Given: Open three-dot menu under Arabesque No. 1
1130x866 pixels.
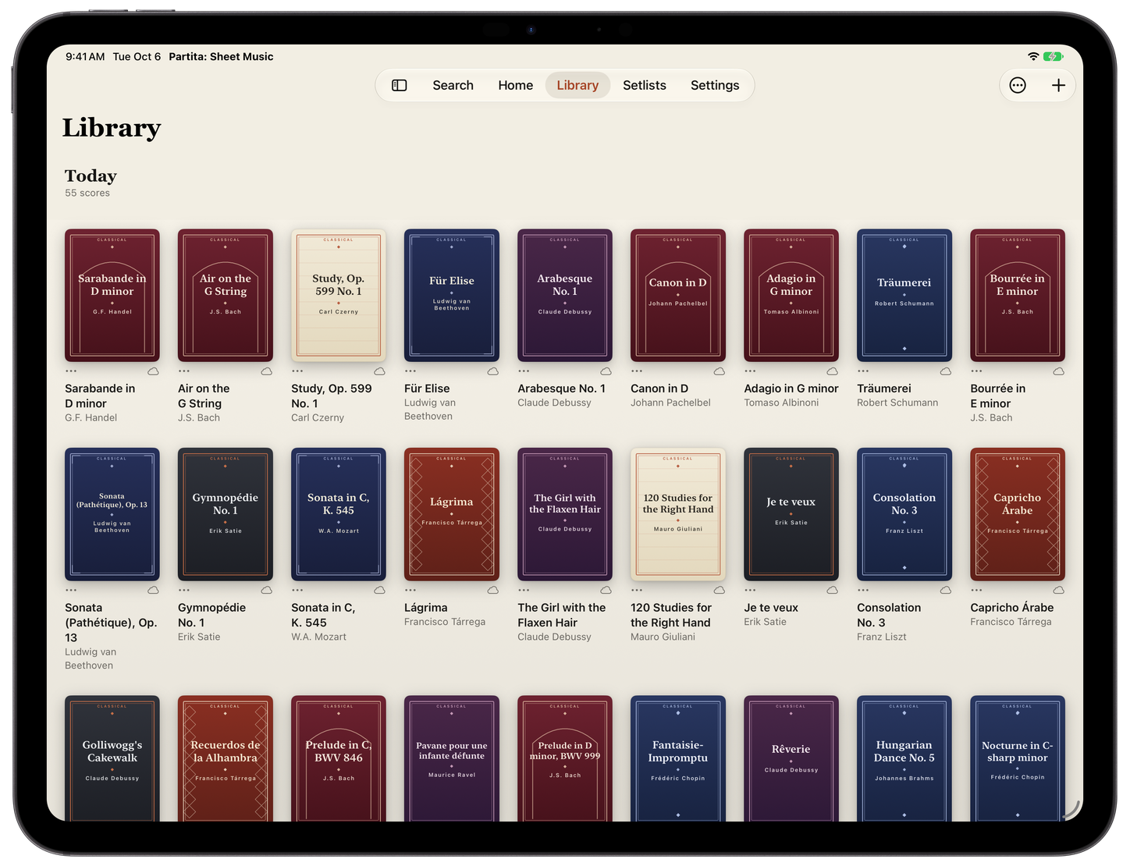Looking at the screenshot, I should [x=524, y=371].
